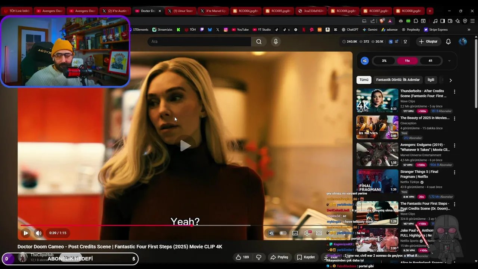Open the ChatGPT bookmark
Viewport: 478px width, 269px height.
(x=350, y=30)
